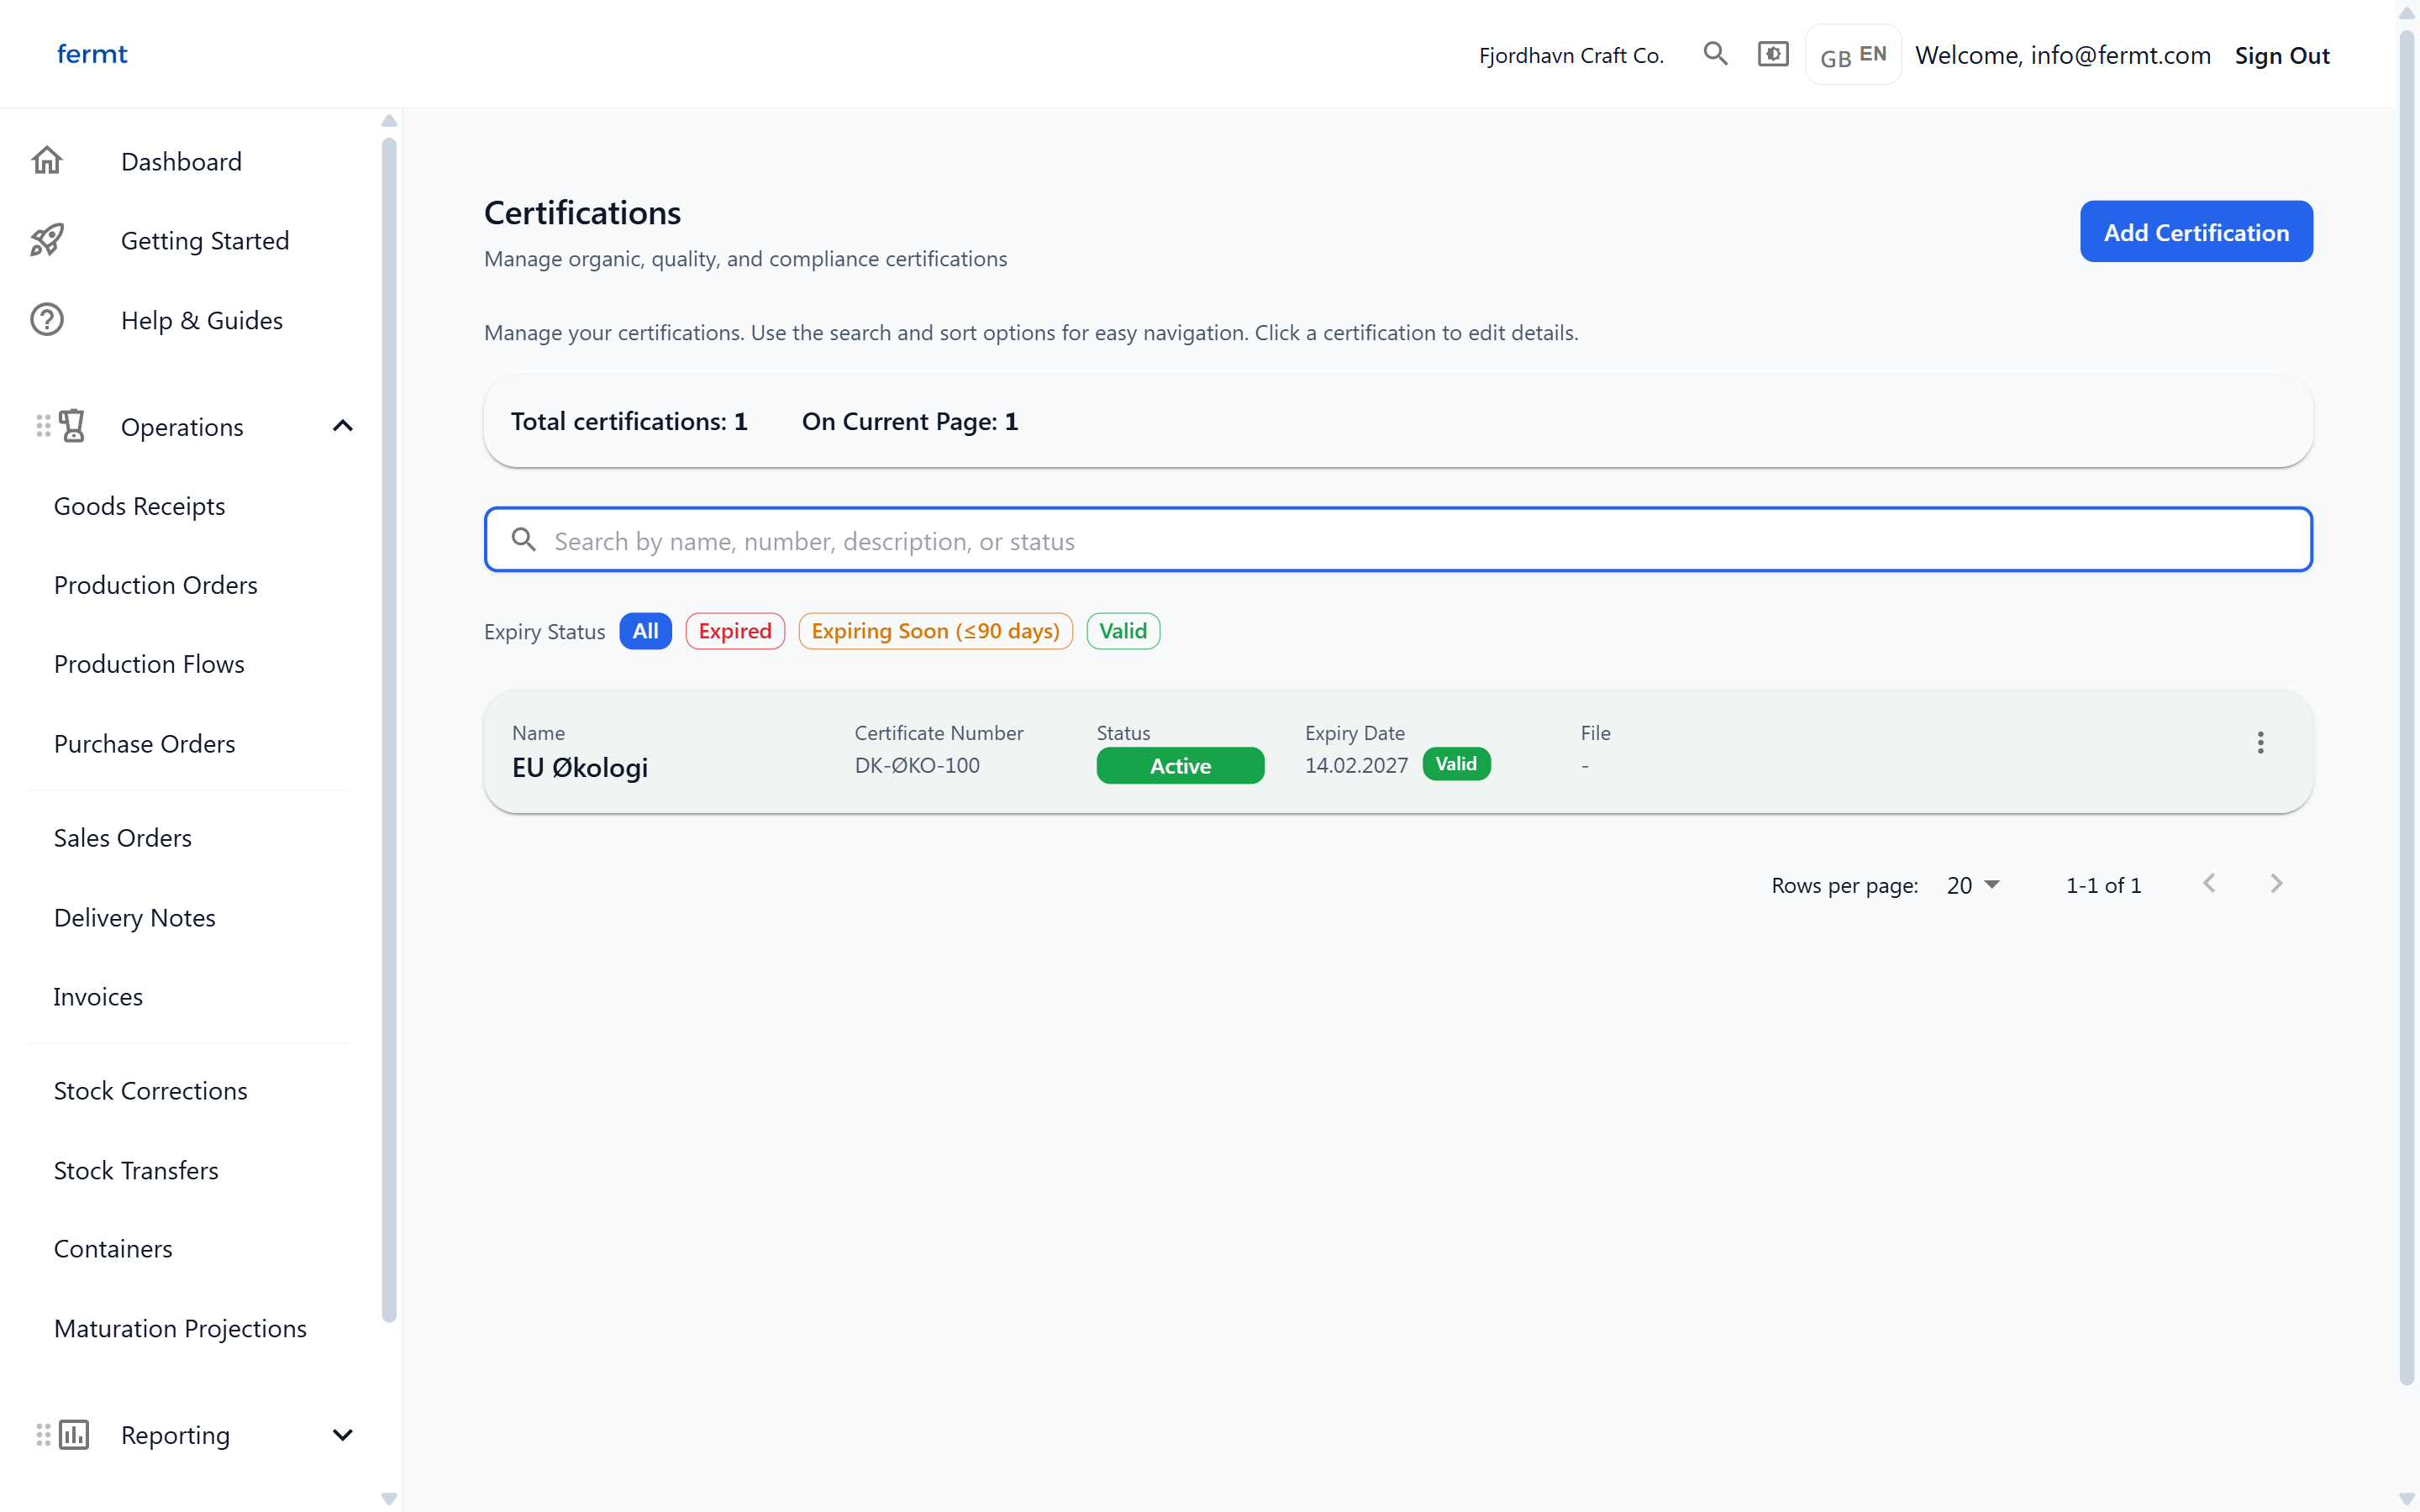Click Total certifications: 1 summary

(629, 421)
